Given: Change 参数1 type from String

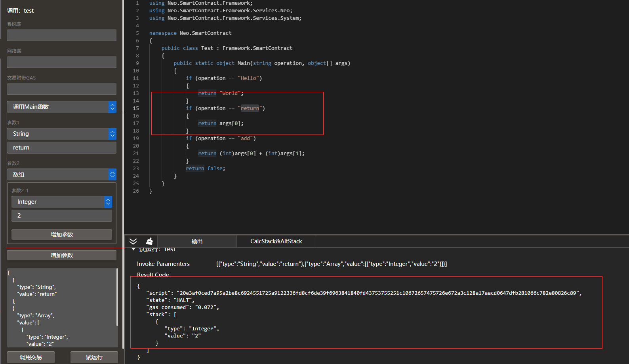Looking at the screenshot, I should click(61, 134).
